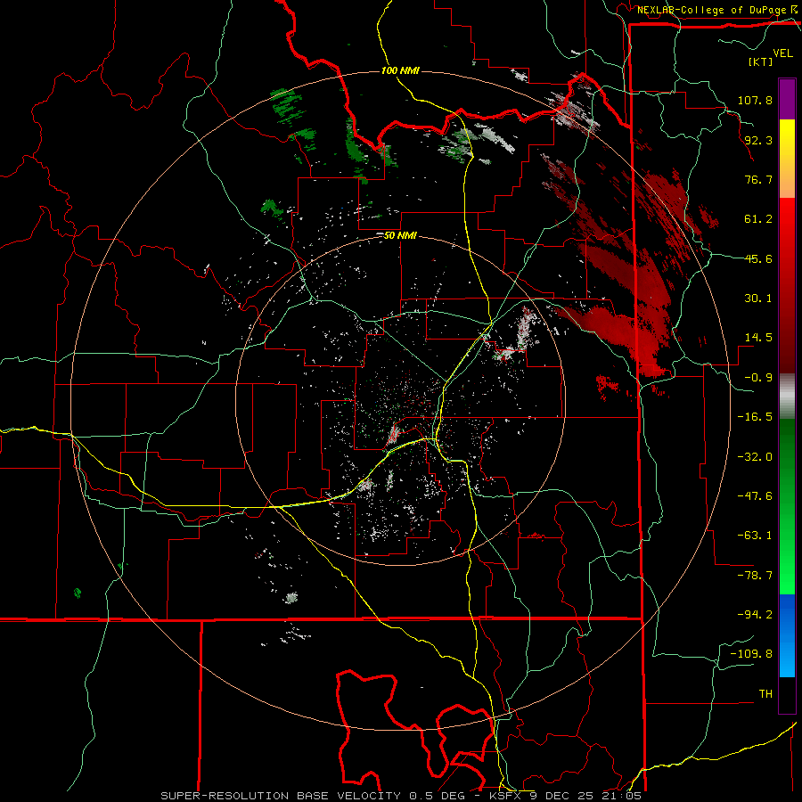Click the 50 NMI range ring label
This screenshot has height=802, width=802.
400,236
